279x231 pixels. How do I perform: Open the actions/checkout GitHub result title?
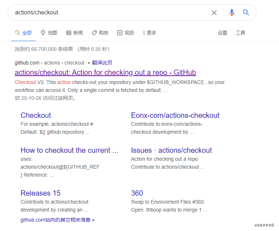pos(105,73)
